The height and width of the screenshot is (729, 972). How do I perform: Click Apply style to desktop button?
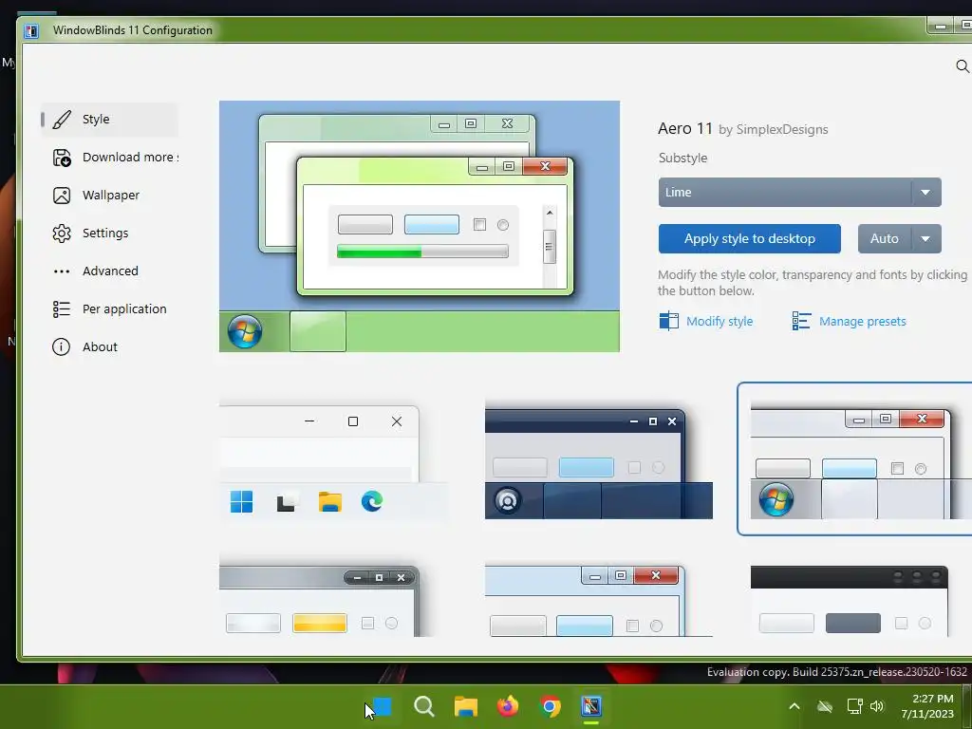[x=750, y=238]
